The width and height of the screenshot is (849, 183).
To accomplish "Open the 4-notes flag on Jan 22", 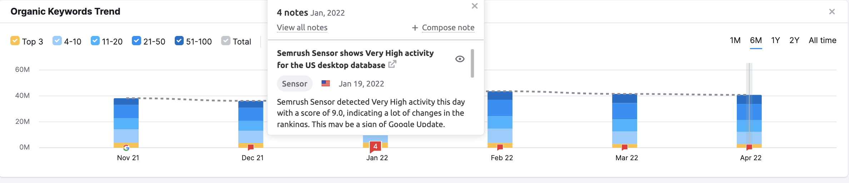I will tap(375, 147).
